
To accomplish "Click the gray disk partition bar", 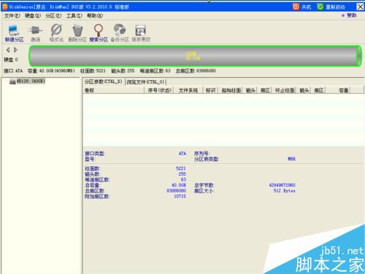I will [195, 56].
